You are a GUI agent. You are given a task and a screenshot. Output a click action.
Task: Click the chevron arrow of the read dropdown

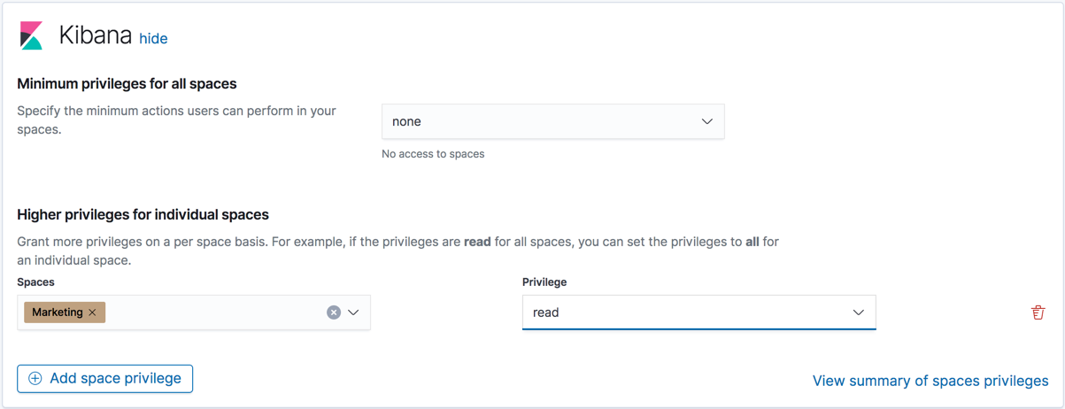click(x=858, y=313)
